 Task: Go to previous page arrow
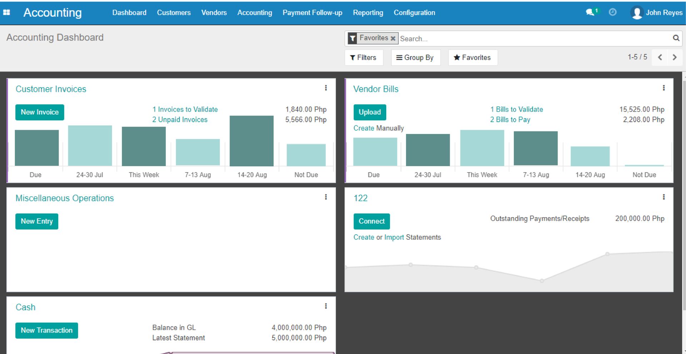pos(660,58)
